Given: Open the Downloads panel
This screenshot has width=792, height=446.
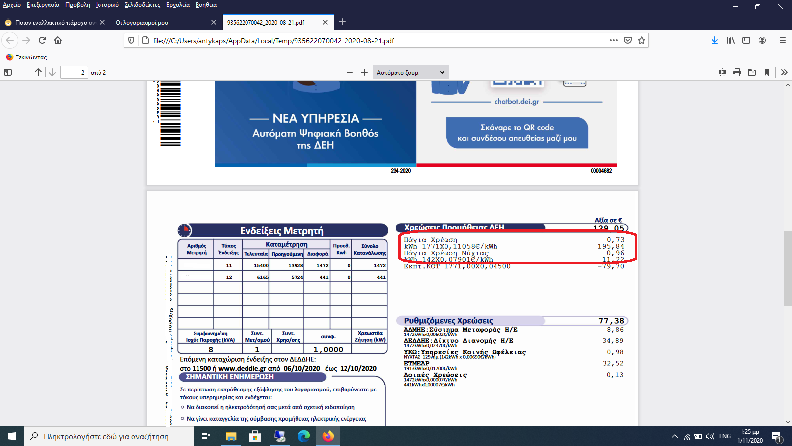Looking at the screenshot, I should 715,40.
